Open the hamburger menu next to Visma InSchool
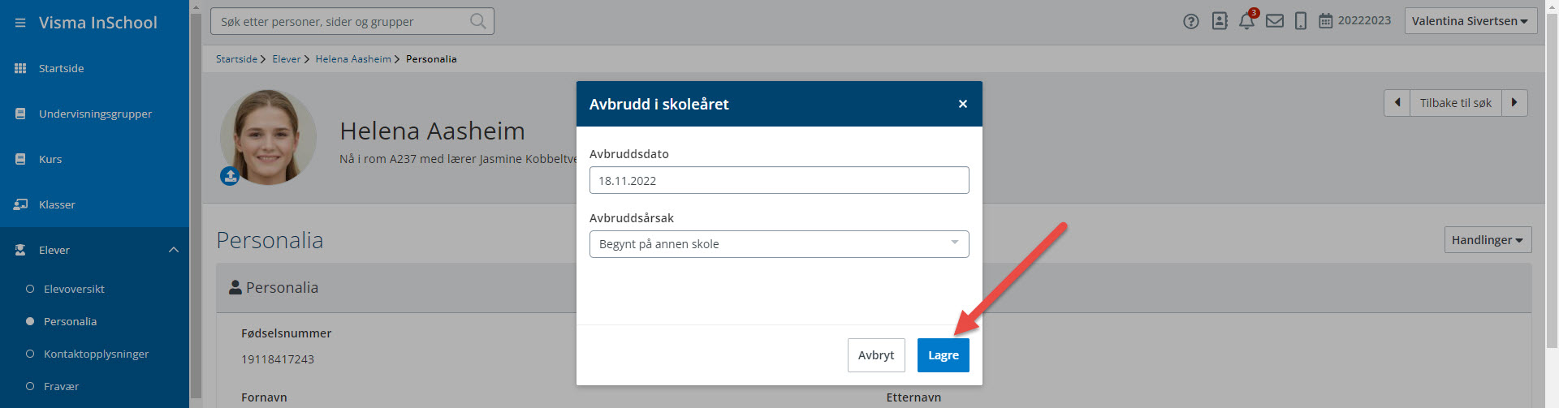 coord(20,23)
